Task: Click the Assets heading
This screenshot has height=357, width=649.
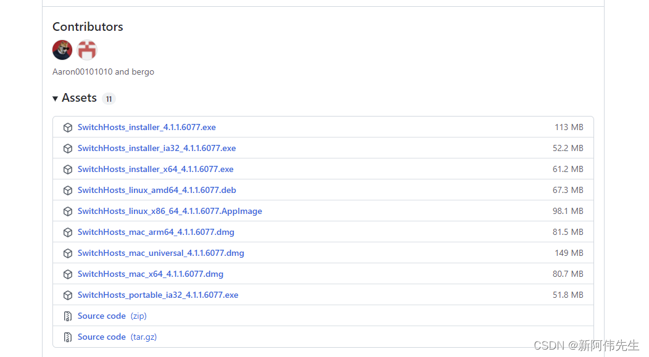Action: (79, 98)
